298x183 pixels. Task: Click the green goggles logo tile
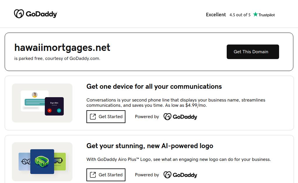[x=42, y=161]
